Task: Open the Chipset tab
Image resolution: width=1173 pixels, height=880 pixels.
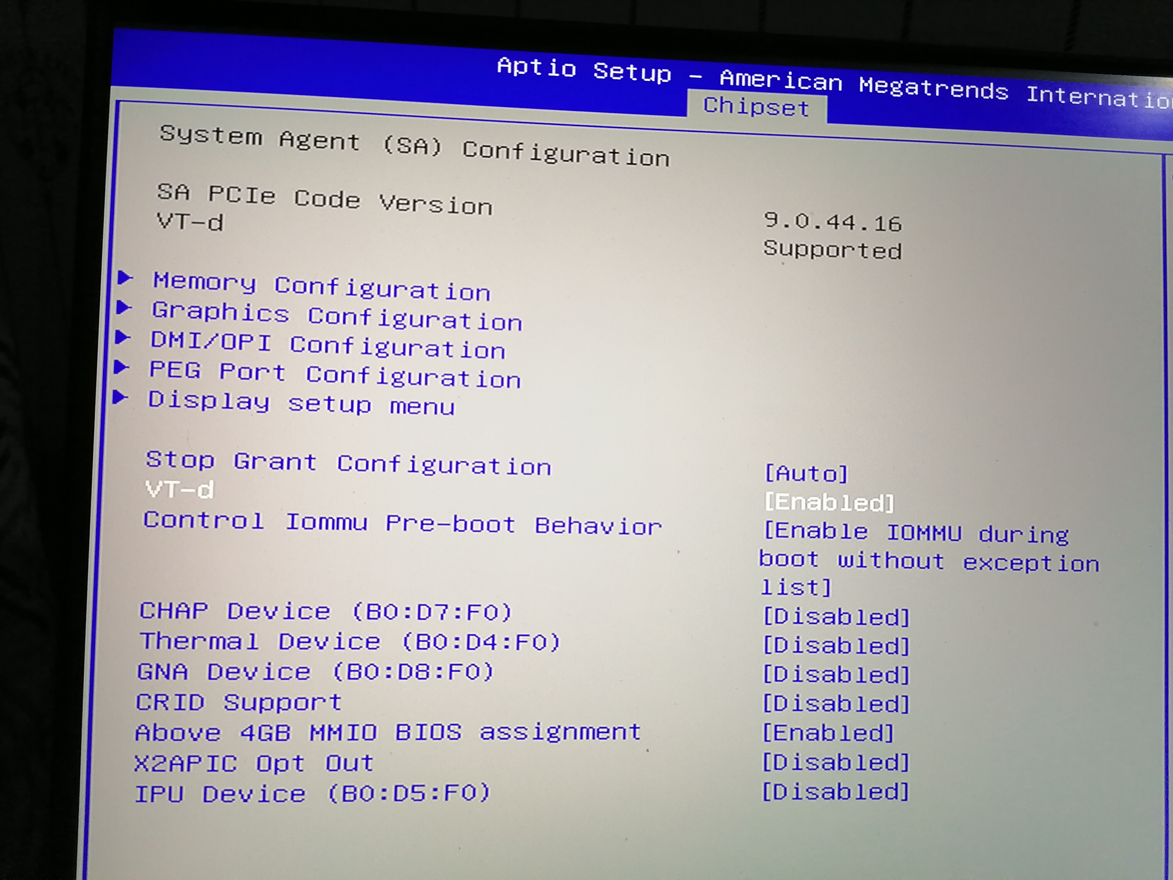Action: [x=756, y=107]
